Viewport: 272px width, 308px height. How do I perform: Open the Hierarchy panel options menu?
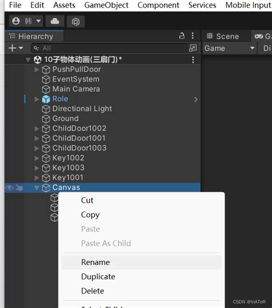click(193, 36)
